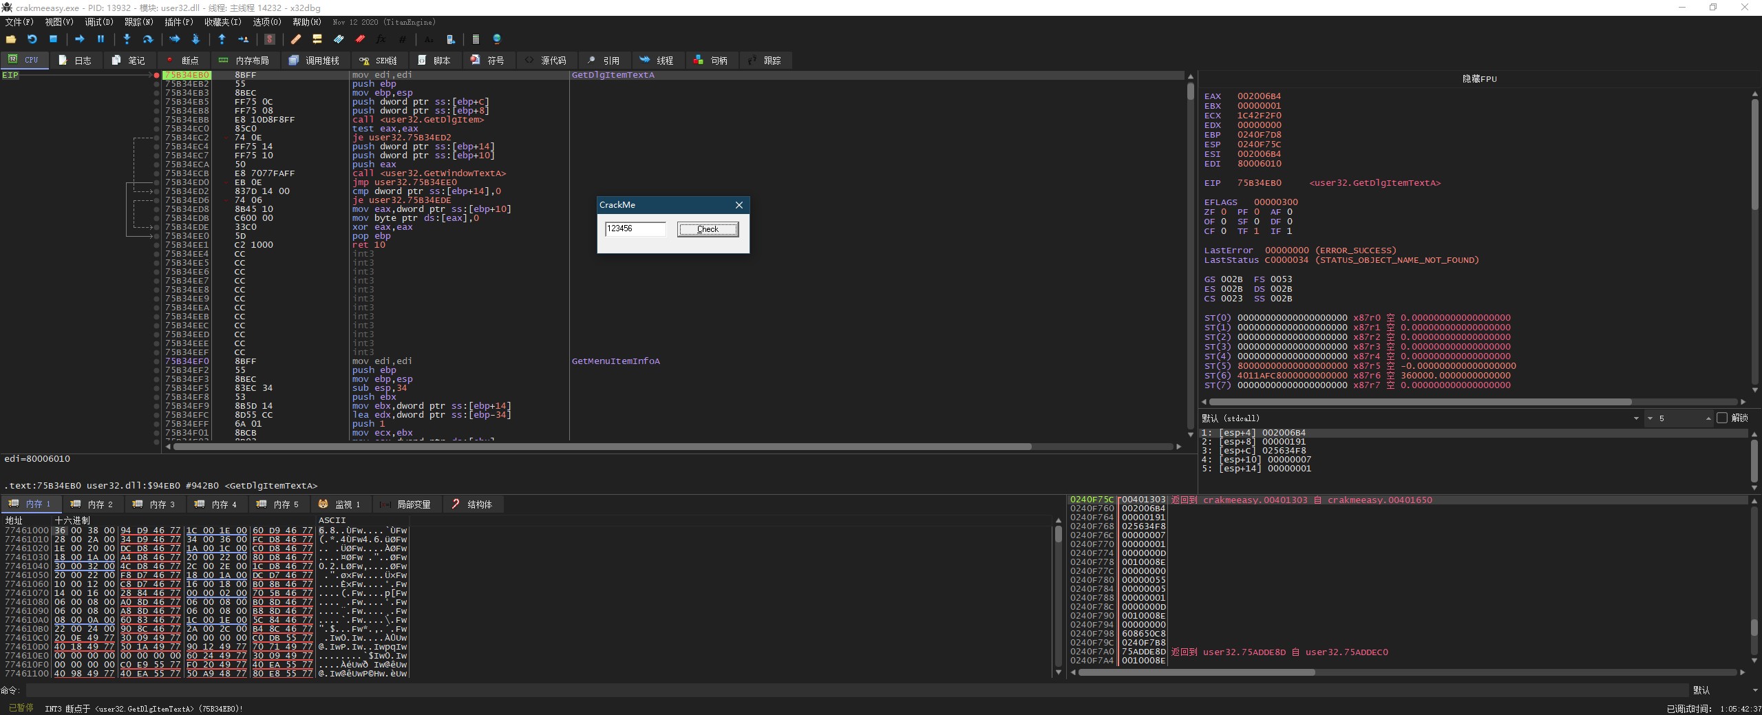Open the 默认 dropdown beside command bar

click(x=1721, y=690)
